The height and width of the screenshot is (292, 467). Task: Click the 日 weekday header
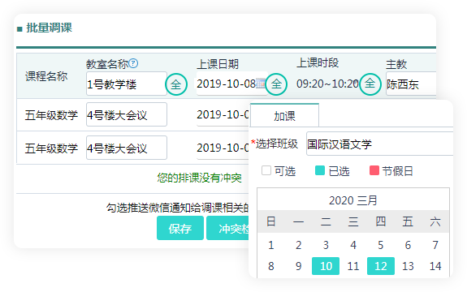270,221
